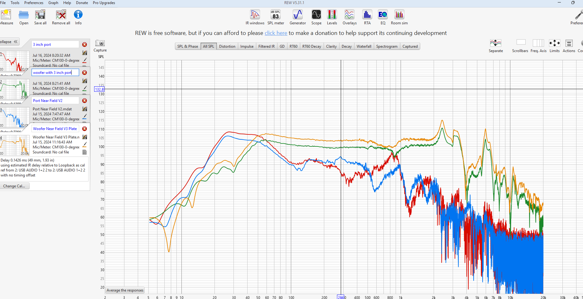Open the EQ window
The height and width of the screenshot is (299, 583).
click(383, 15)
